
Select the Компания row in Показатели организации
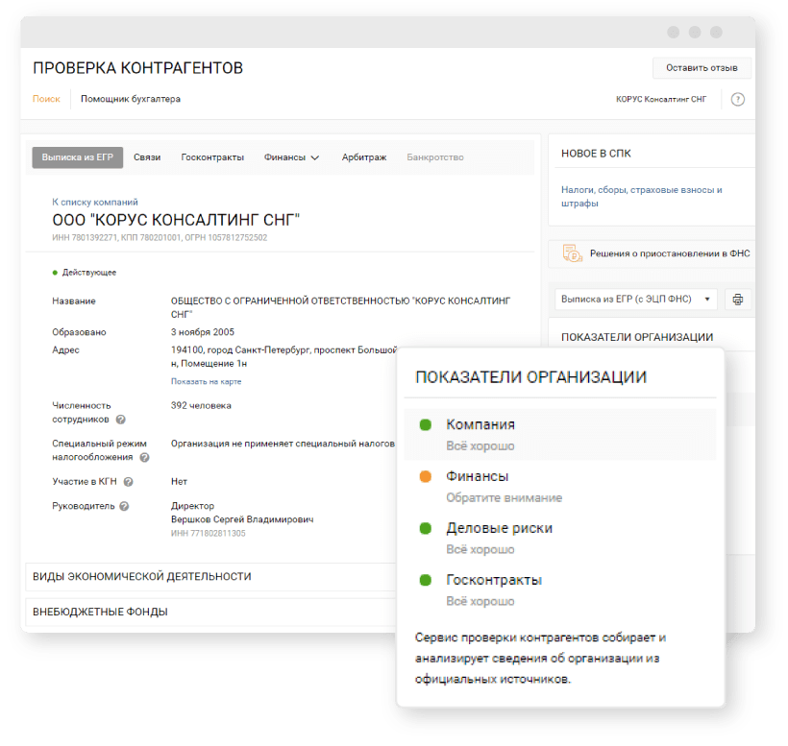point(560,434)
